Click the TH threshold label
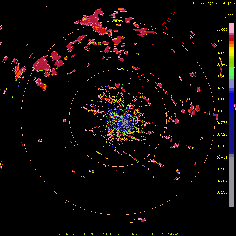Screen dimensions: 236x236 click(225, 204)
